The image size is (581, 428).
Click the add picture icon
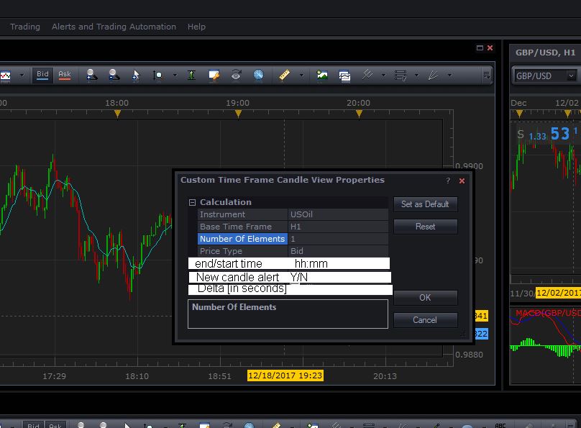click(322, 76)
